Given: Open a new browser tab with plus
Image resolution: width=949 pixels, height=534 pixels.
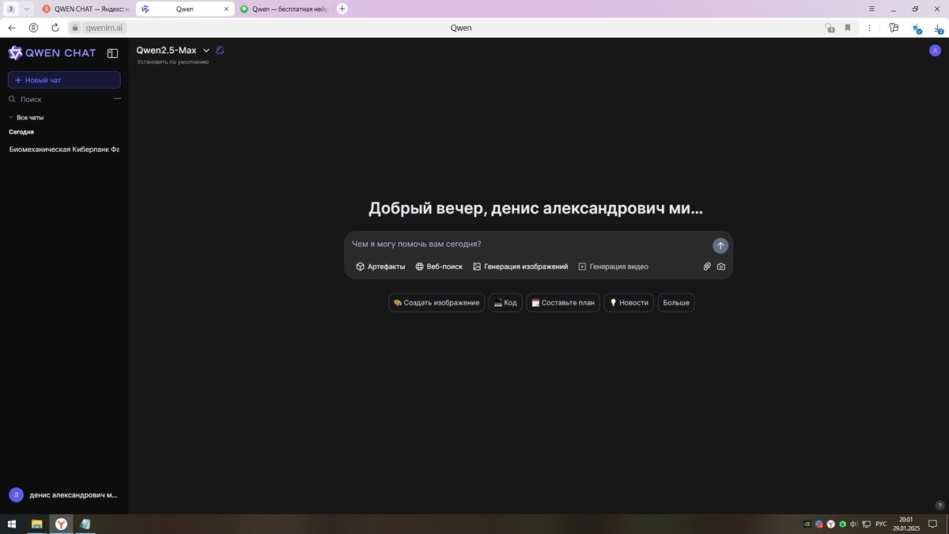Looking at the screenshot, I should coord(342,9).
